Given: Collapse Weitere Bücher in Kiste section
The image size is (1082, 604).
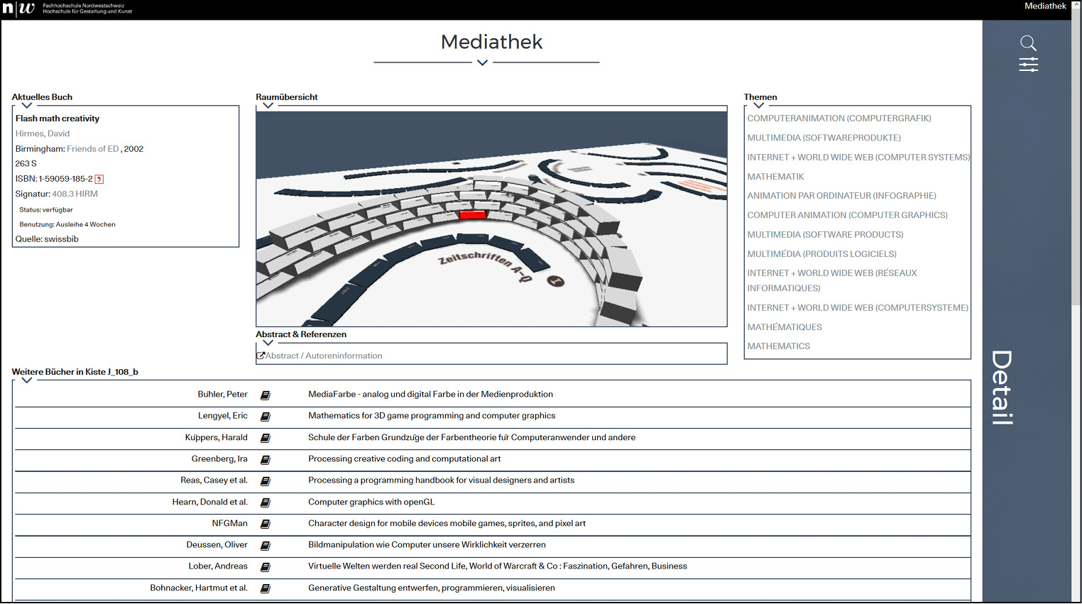Looking at the screenshot, I should (27, 380).
